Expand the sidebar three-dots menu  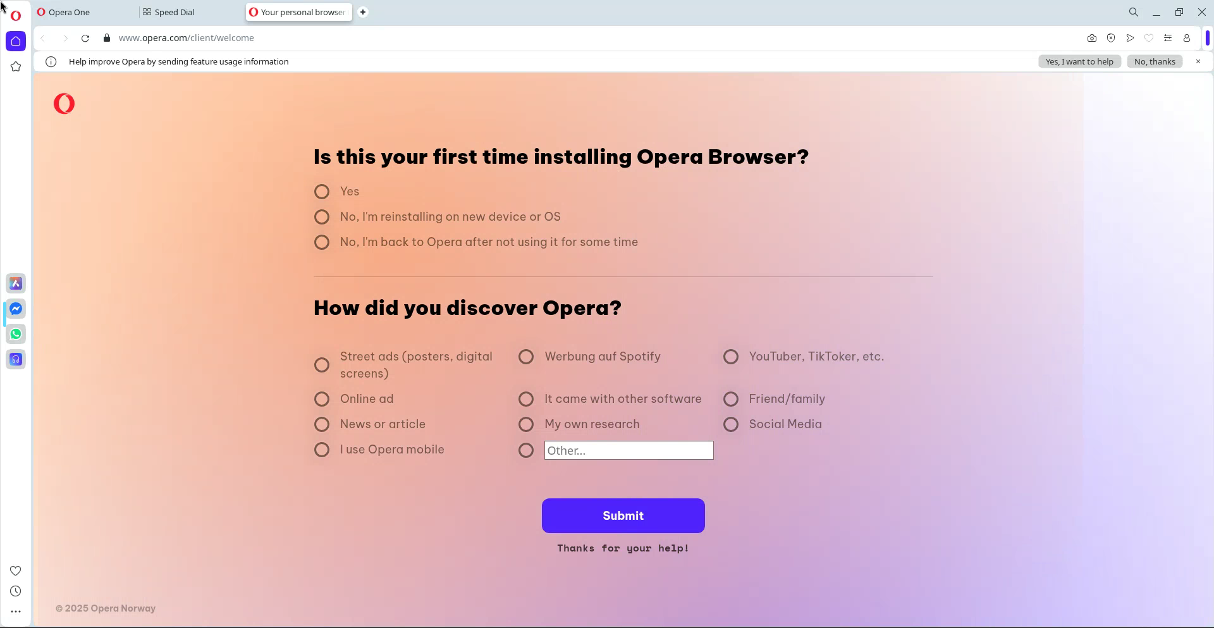point(16,612)
